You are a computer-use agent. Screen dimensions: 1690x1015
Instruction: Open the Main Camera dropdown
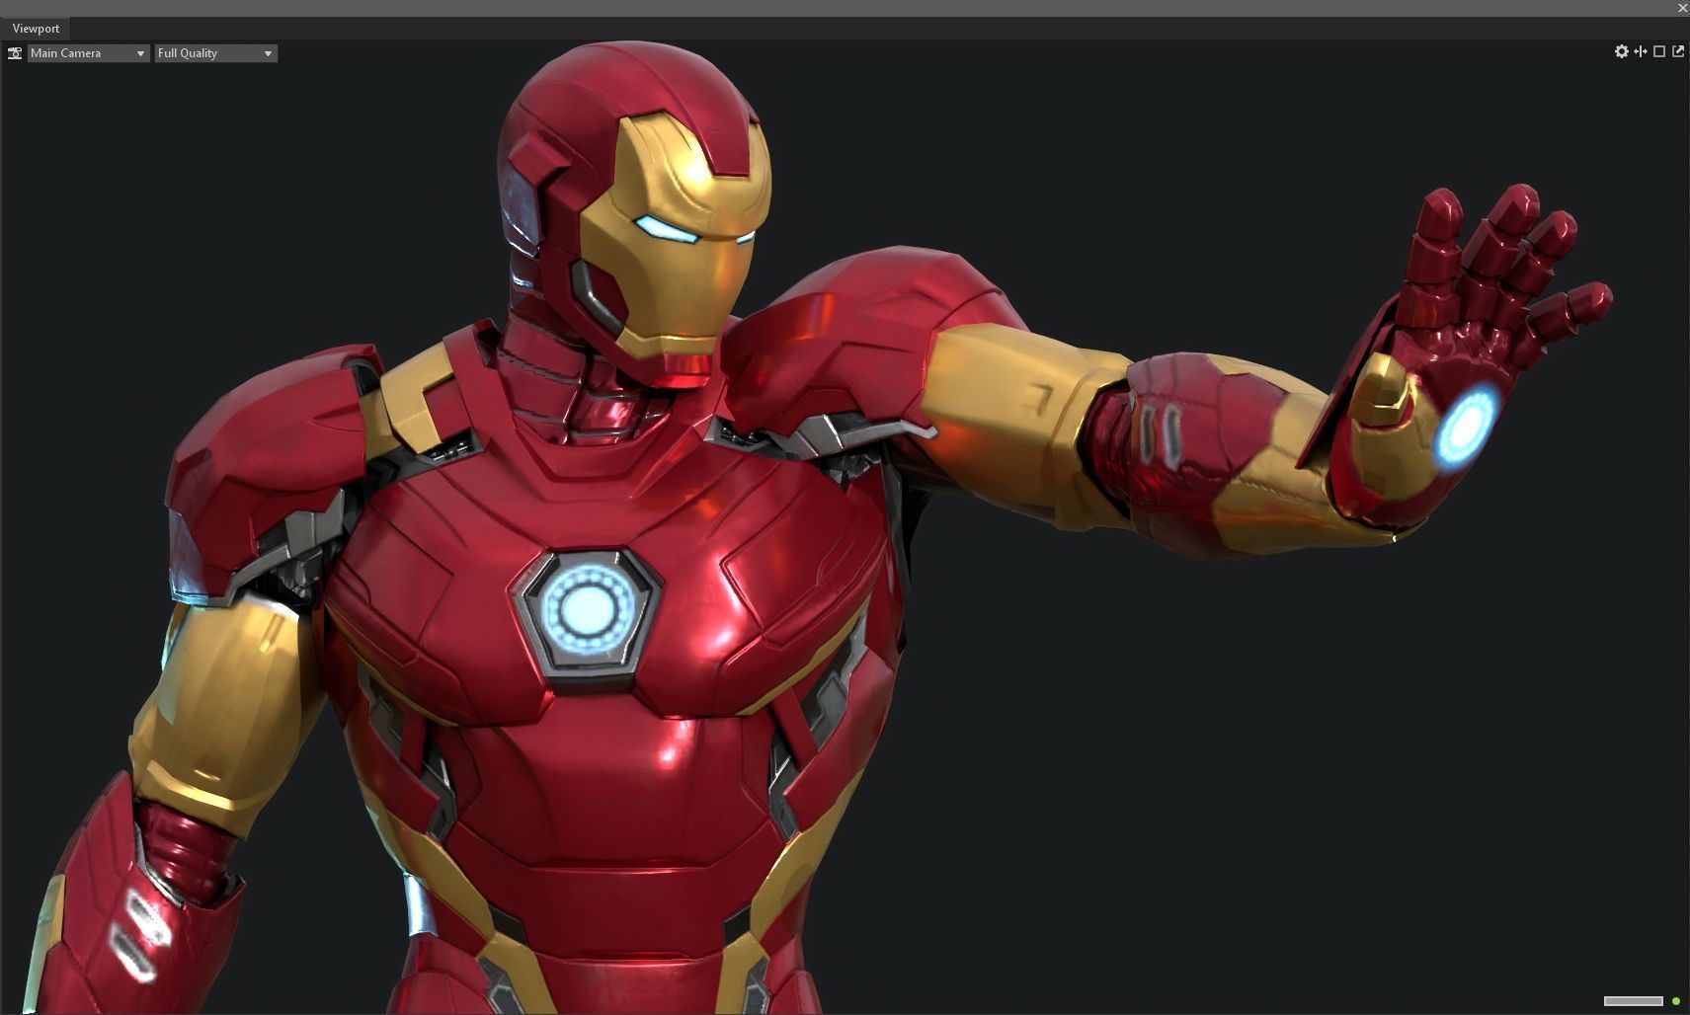[88, 53]
